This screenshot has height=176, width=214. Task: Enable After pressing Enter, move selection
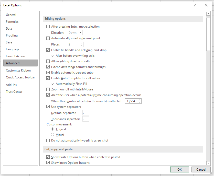(x=48, y=27)
